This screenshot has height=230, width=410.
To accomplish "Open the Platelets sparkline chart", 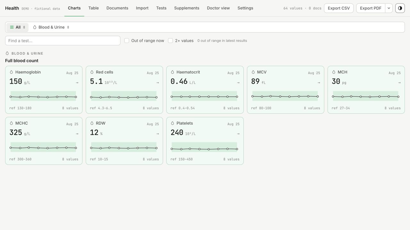I will (204, 147).
